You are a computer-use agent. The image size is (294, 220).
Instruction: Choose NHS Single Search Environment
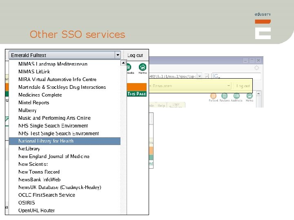pos(53,126)
